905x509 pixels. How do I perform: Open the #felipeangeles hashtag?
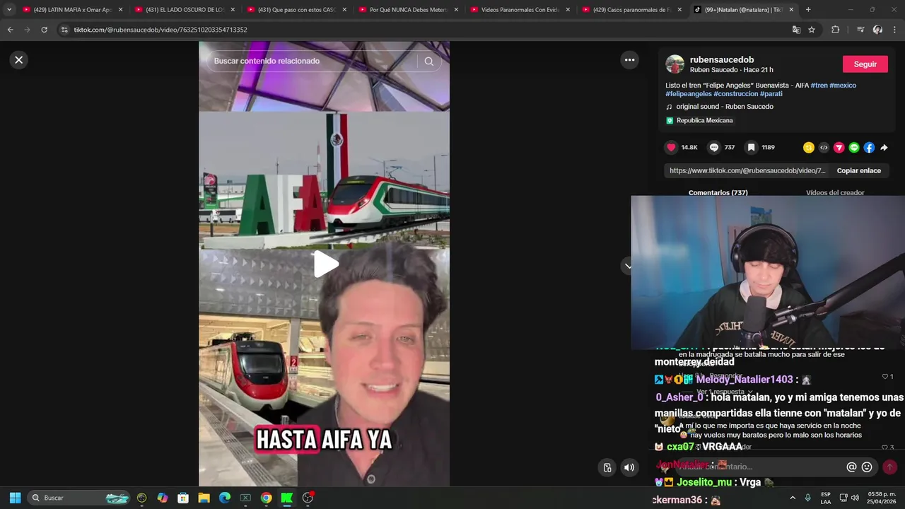click(x=689, y=93)
